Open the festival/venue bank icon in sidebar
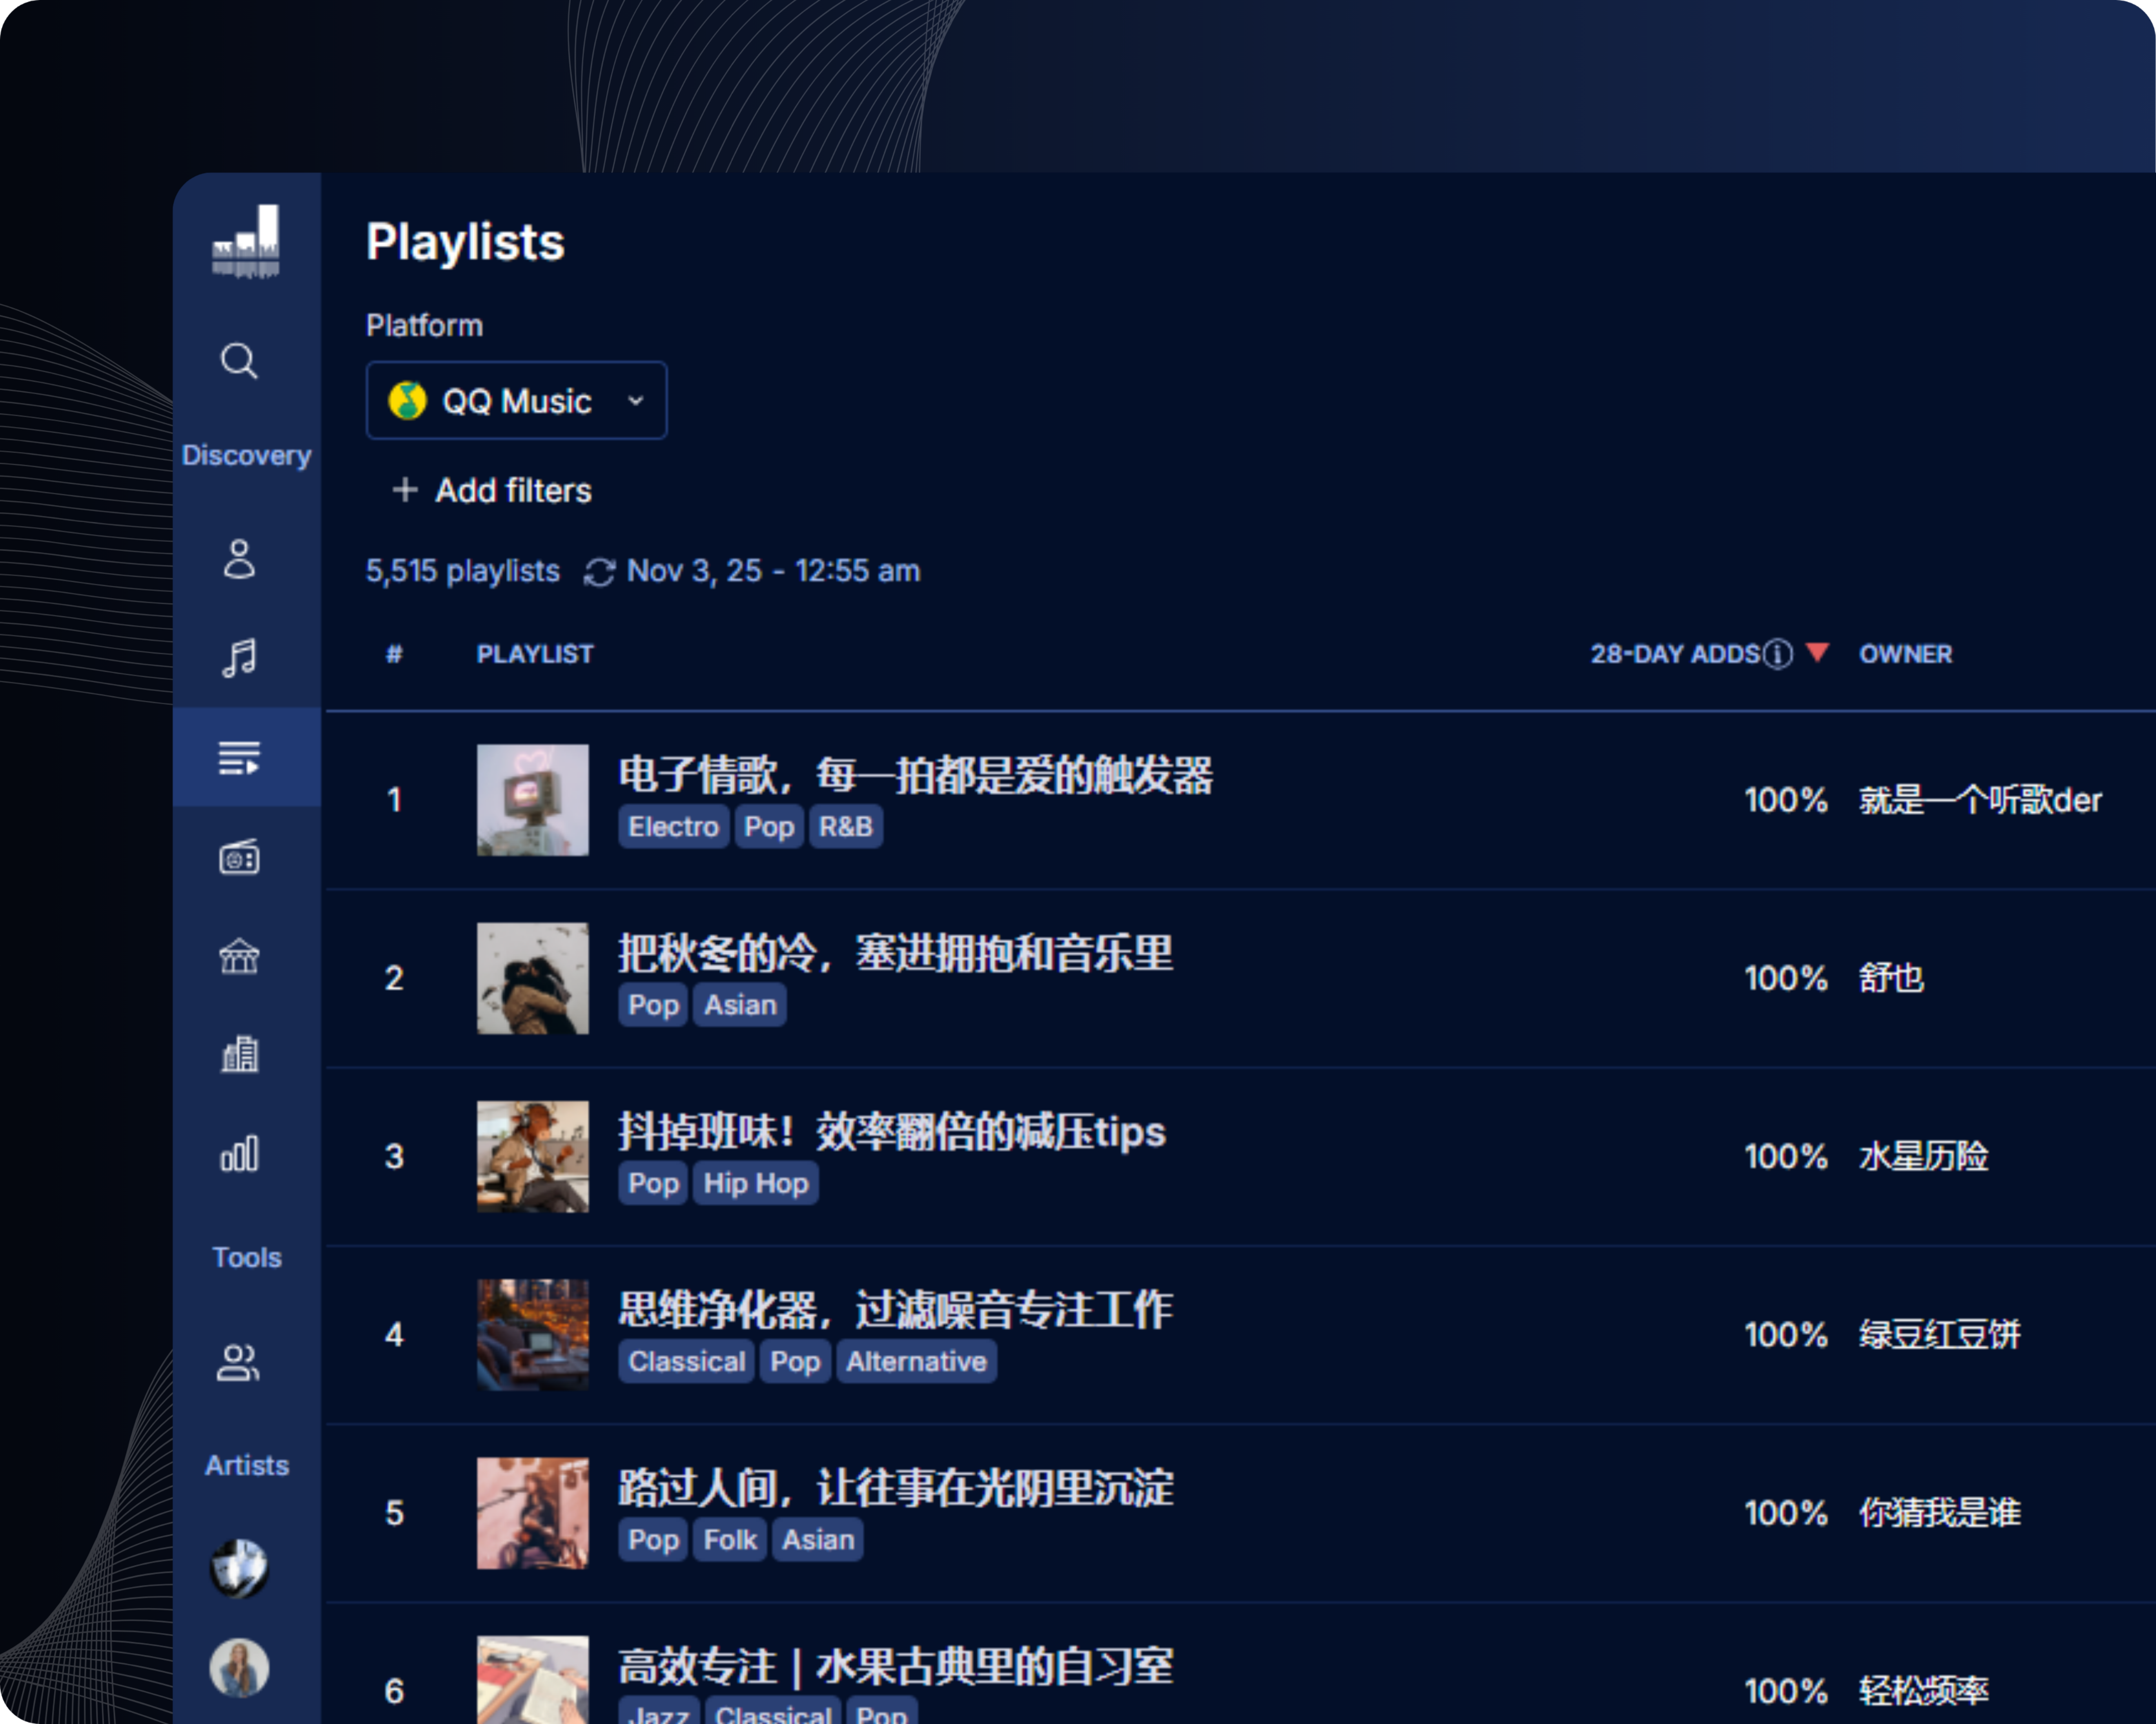Screen dimensions: 2156x1724 coord(239,955)
